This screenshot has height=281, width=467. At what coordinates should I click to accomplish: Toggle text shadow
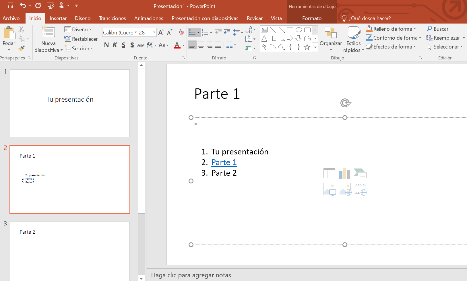132,45
